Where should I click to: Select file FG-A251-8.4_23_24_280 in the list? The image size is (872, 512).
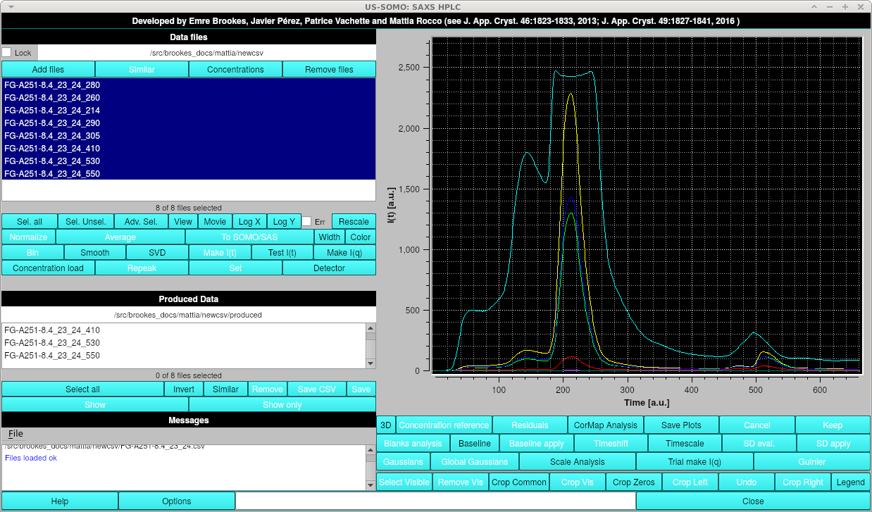(53, 85)
